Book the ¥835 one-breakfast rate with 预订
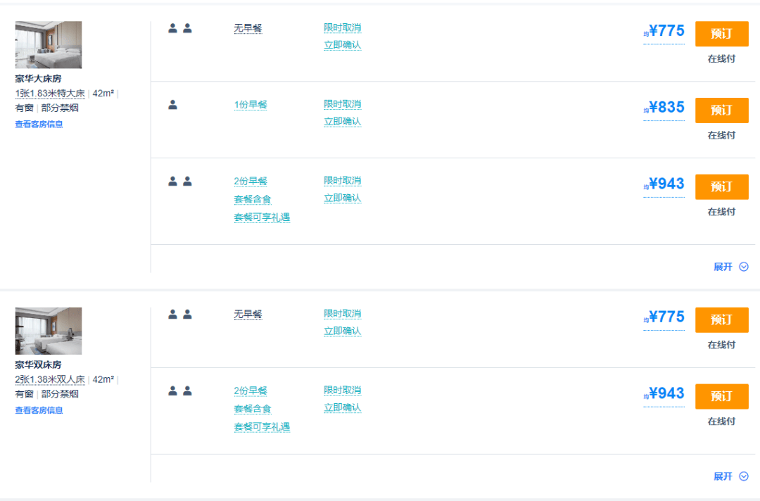The image size is (760, 501). [x=722, y=110]
